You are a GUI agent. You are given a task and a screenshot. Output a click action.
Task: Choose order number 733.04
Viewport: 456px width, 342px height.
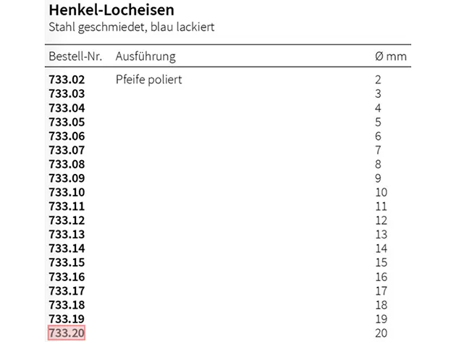[67, 108]
